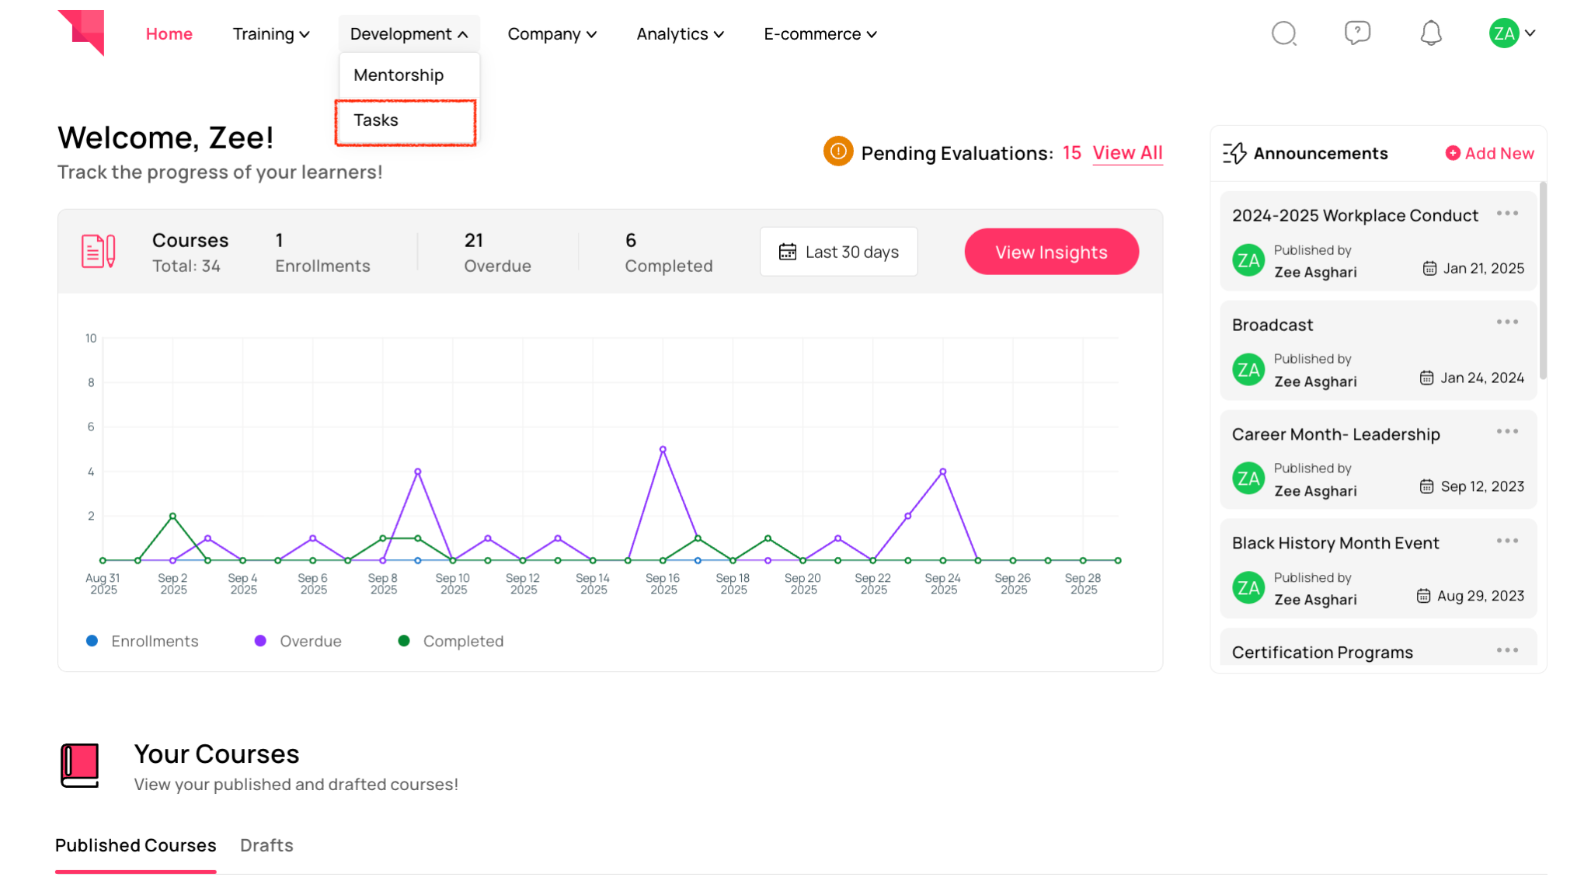Click Add New announcement
Viewport: 1591px width, 888px height.
[x=1489, y=154]
